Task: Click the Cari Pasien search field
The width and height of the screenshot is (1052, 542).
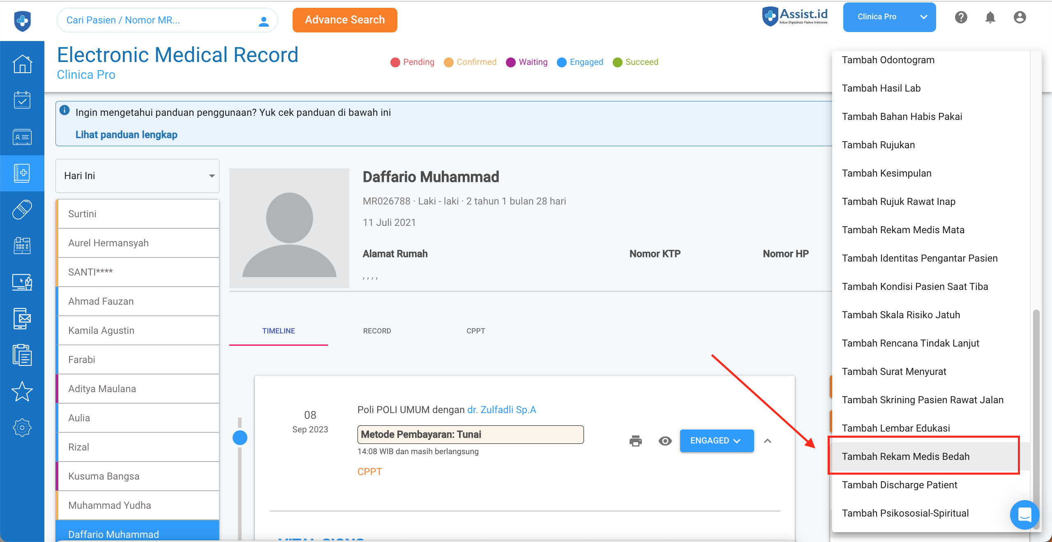Action: tap(156, 20)
